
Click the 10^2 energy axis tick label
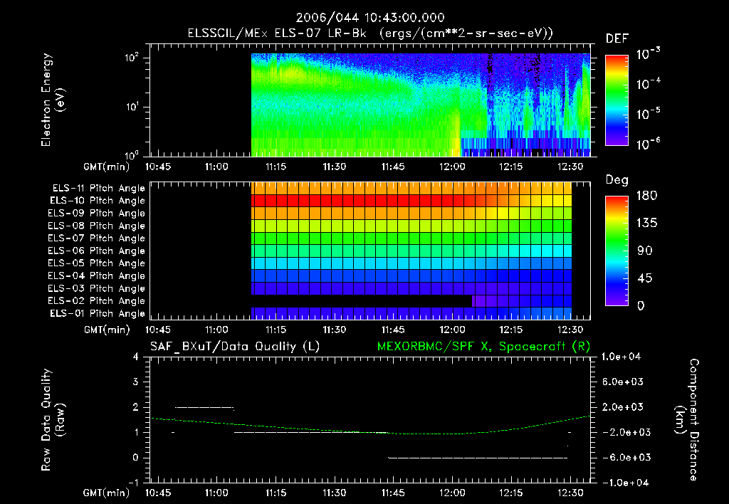tap(132, 58)
